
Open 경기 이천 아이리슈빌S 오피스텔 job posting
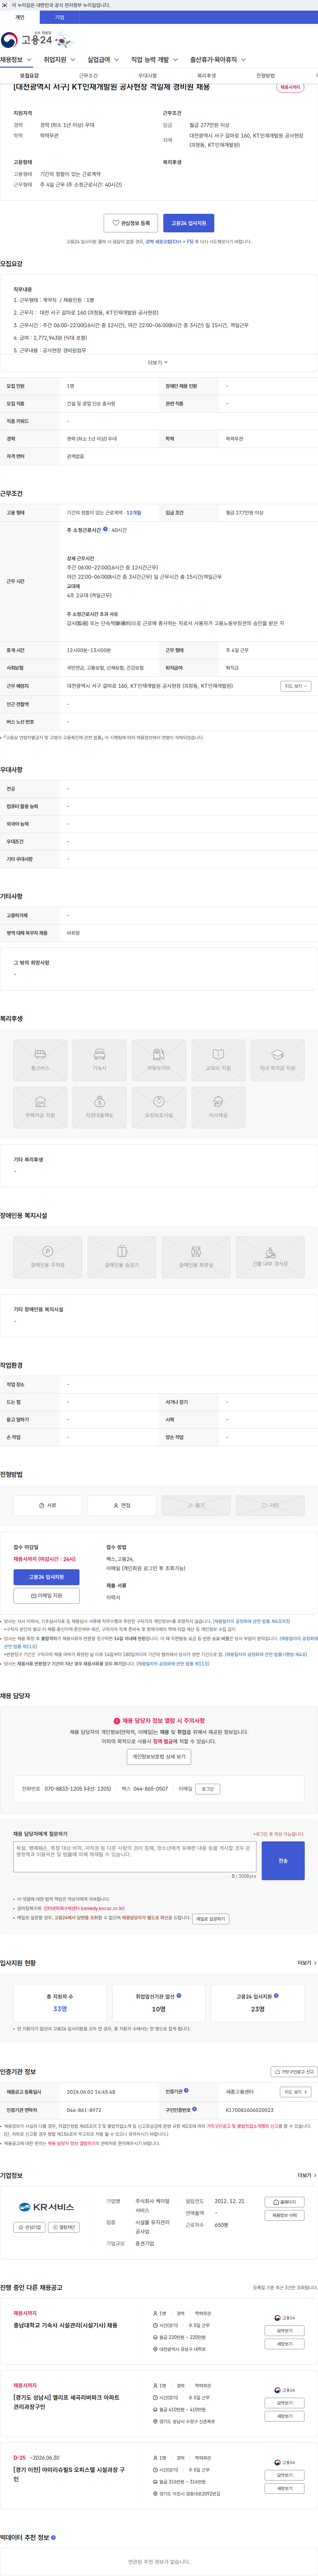69,2474
